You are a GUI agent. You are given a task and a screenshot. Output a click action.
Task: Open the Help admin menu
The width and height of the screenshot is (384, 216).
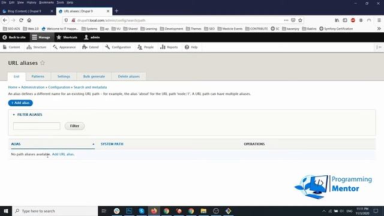pos(191,47)
